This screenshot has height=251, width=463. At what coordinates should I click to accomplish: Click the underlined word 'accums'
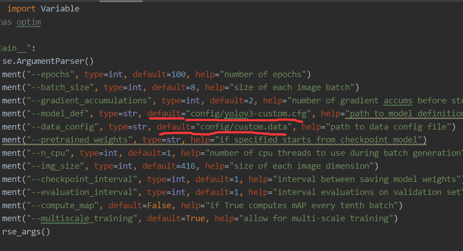(x=398, y=101)
